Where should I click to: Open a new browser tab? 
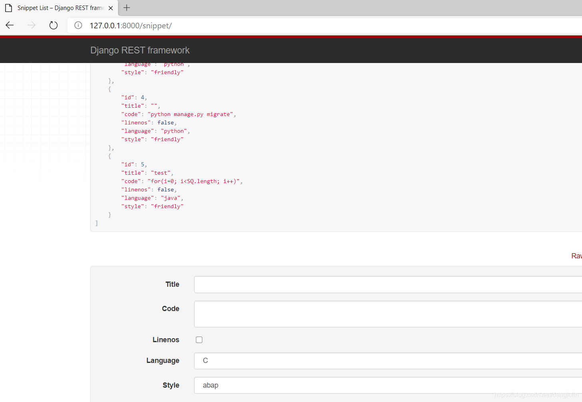pyautogui.click(x=127, y=8)
